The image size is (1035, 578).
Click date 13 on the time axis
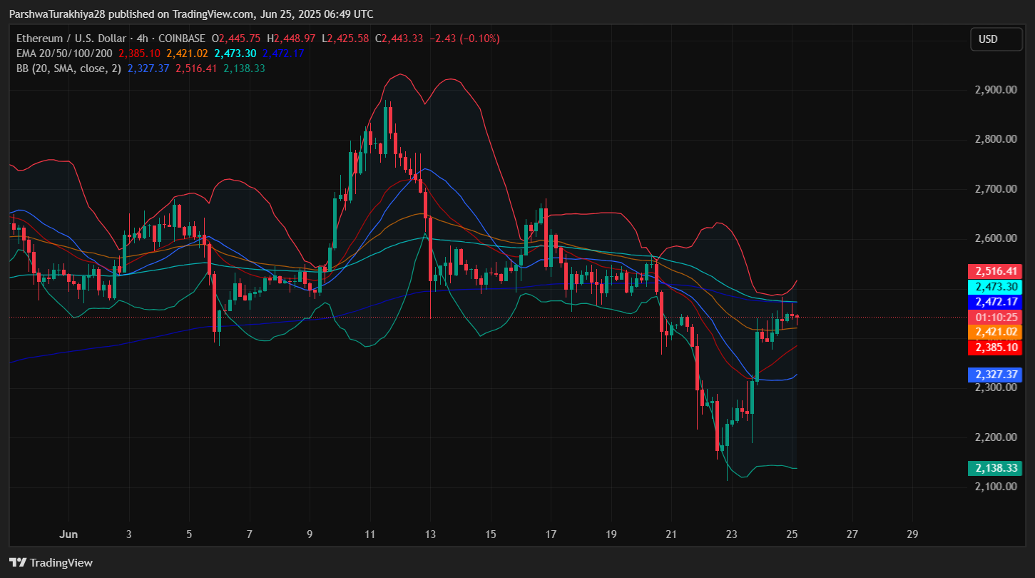coord(430,534)
